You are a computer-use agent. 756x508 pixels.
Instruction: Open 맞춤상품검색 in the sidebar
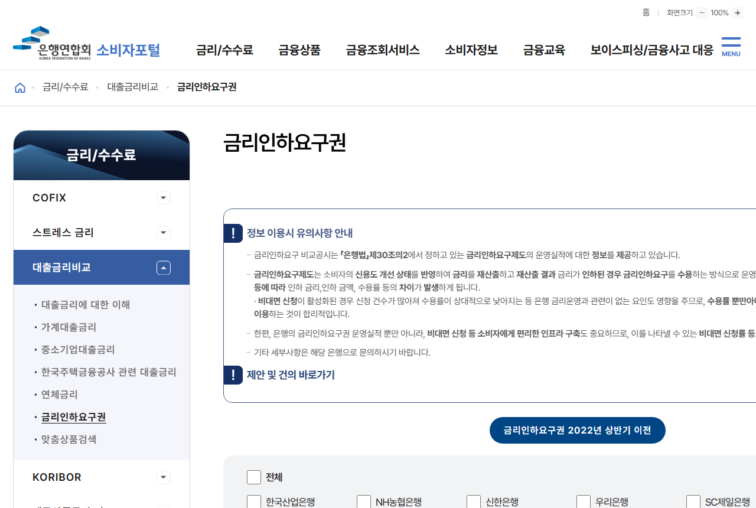pos(69,439)
